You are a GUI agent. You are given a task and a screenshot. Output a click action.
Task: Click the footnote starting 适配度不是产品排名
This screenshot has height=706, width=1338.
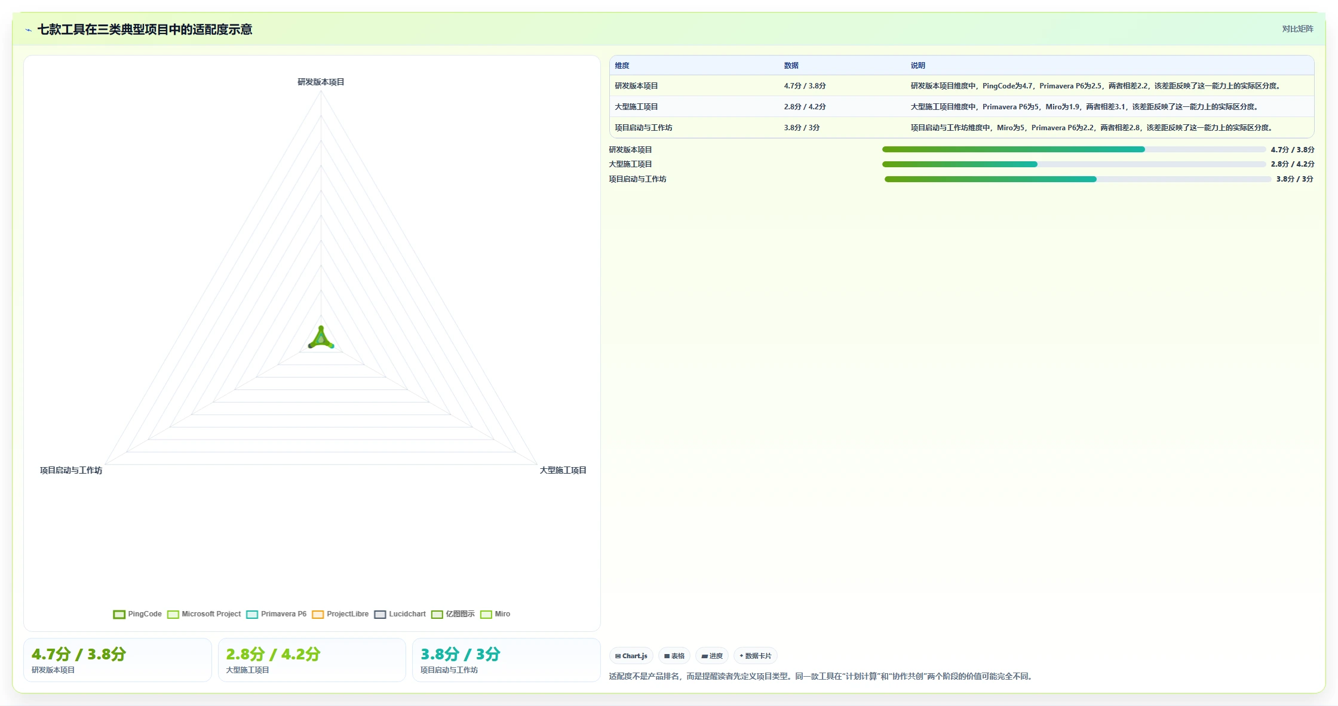click(821, 676)
